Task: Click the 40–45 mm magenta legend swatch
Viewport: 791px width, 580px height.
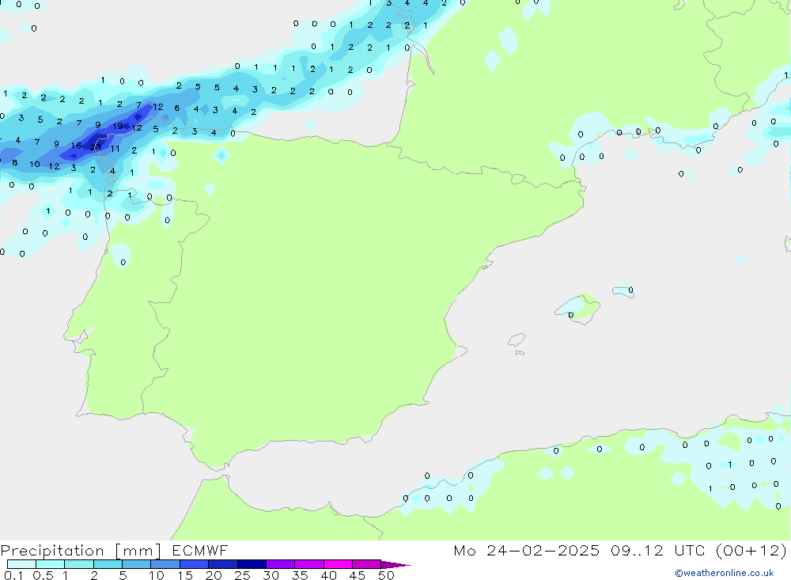Action: pyautogui.click(x=338, y=564)
